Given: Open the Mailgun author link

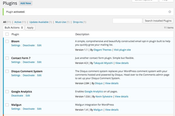Looking at the screenshot, I should coord(98,110).
